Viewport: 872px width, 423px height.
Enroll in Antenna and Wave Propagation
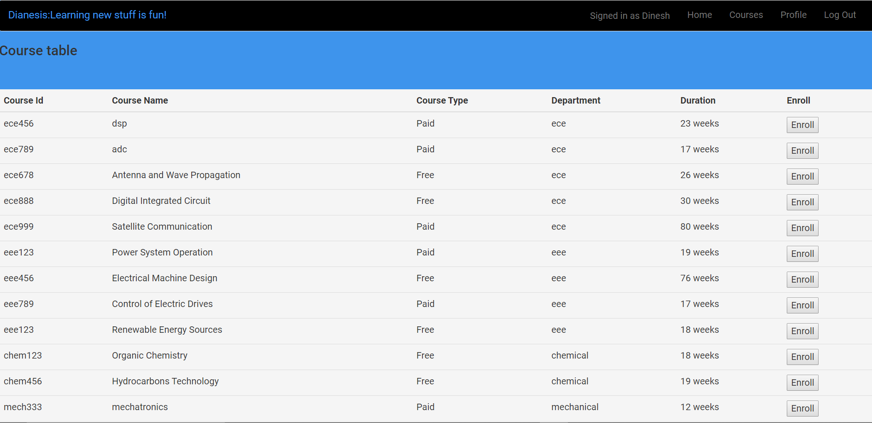(802, 176)
